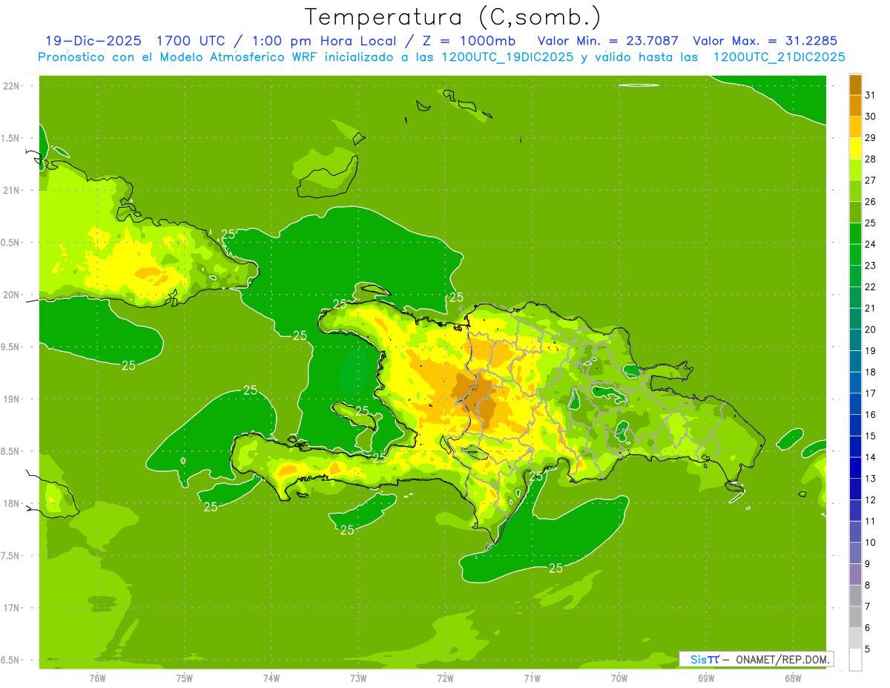Click the "19-Dic-2025" forecast date text
Viewport: 890px width, 688px height.
(x=93, y=41)
